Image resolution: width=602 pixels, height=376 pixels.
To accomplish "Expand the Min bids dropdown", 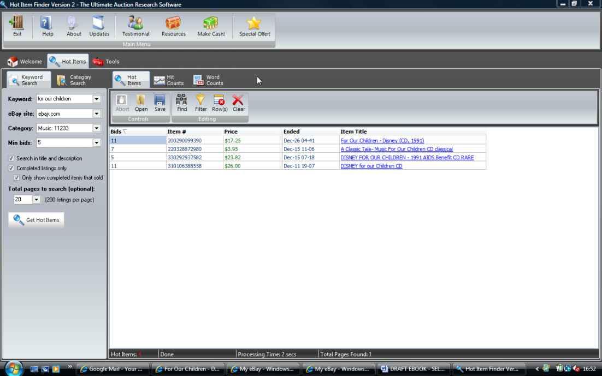I will coord(97,142).
